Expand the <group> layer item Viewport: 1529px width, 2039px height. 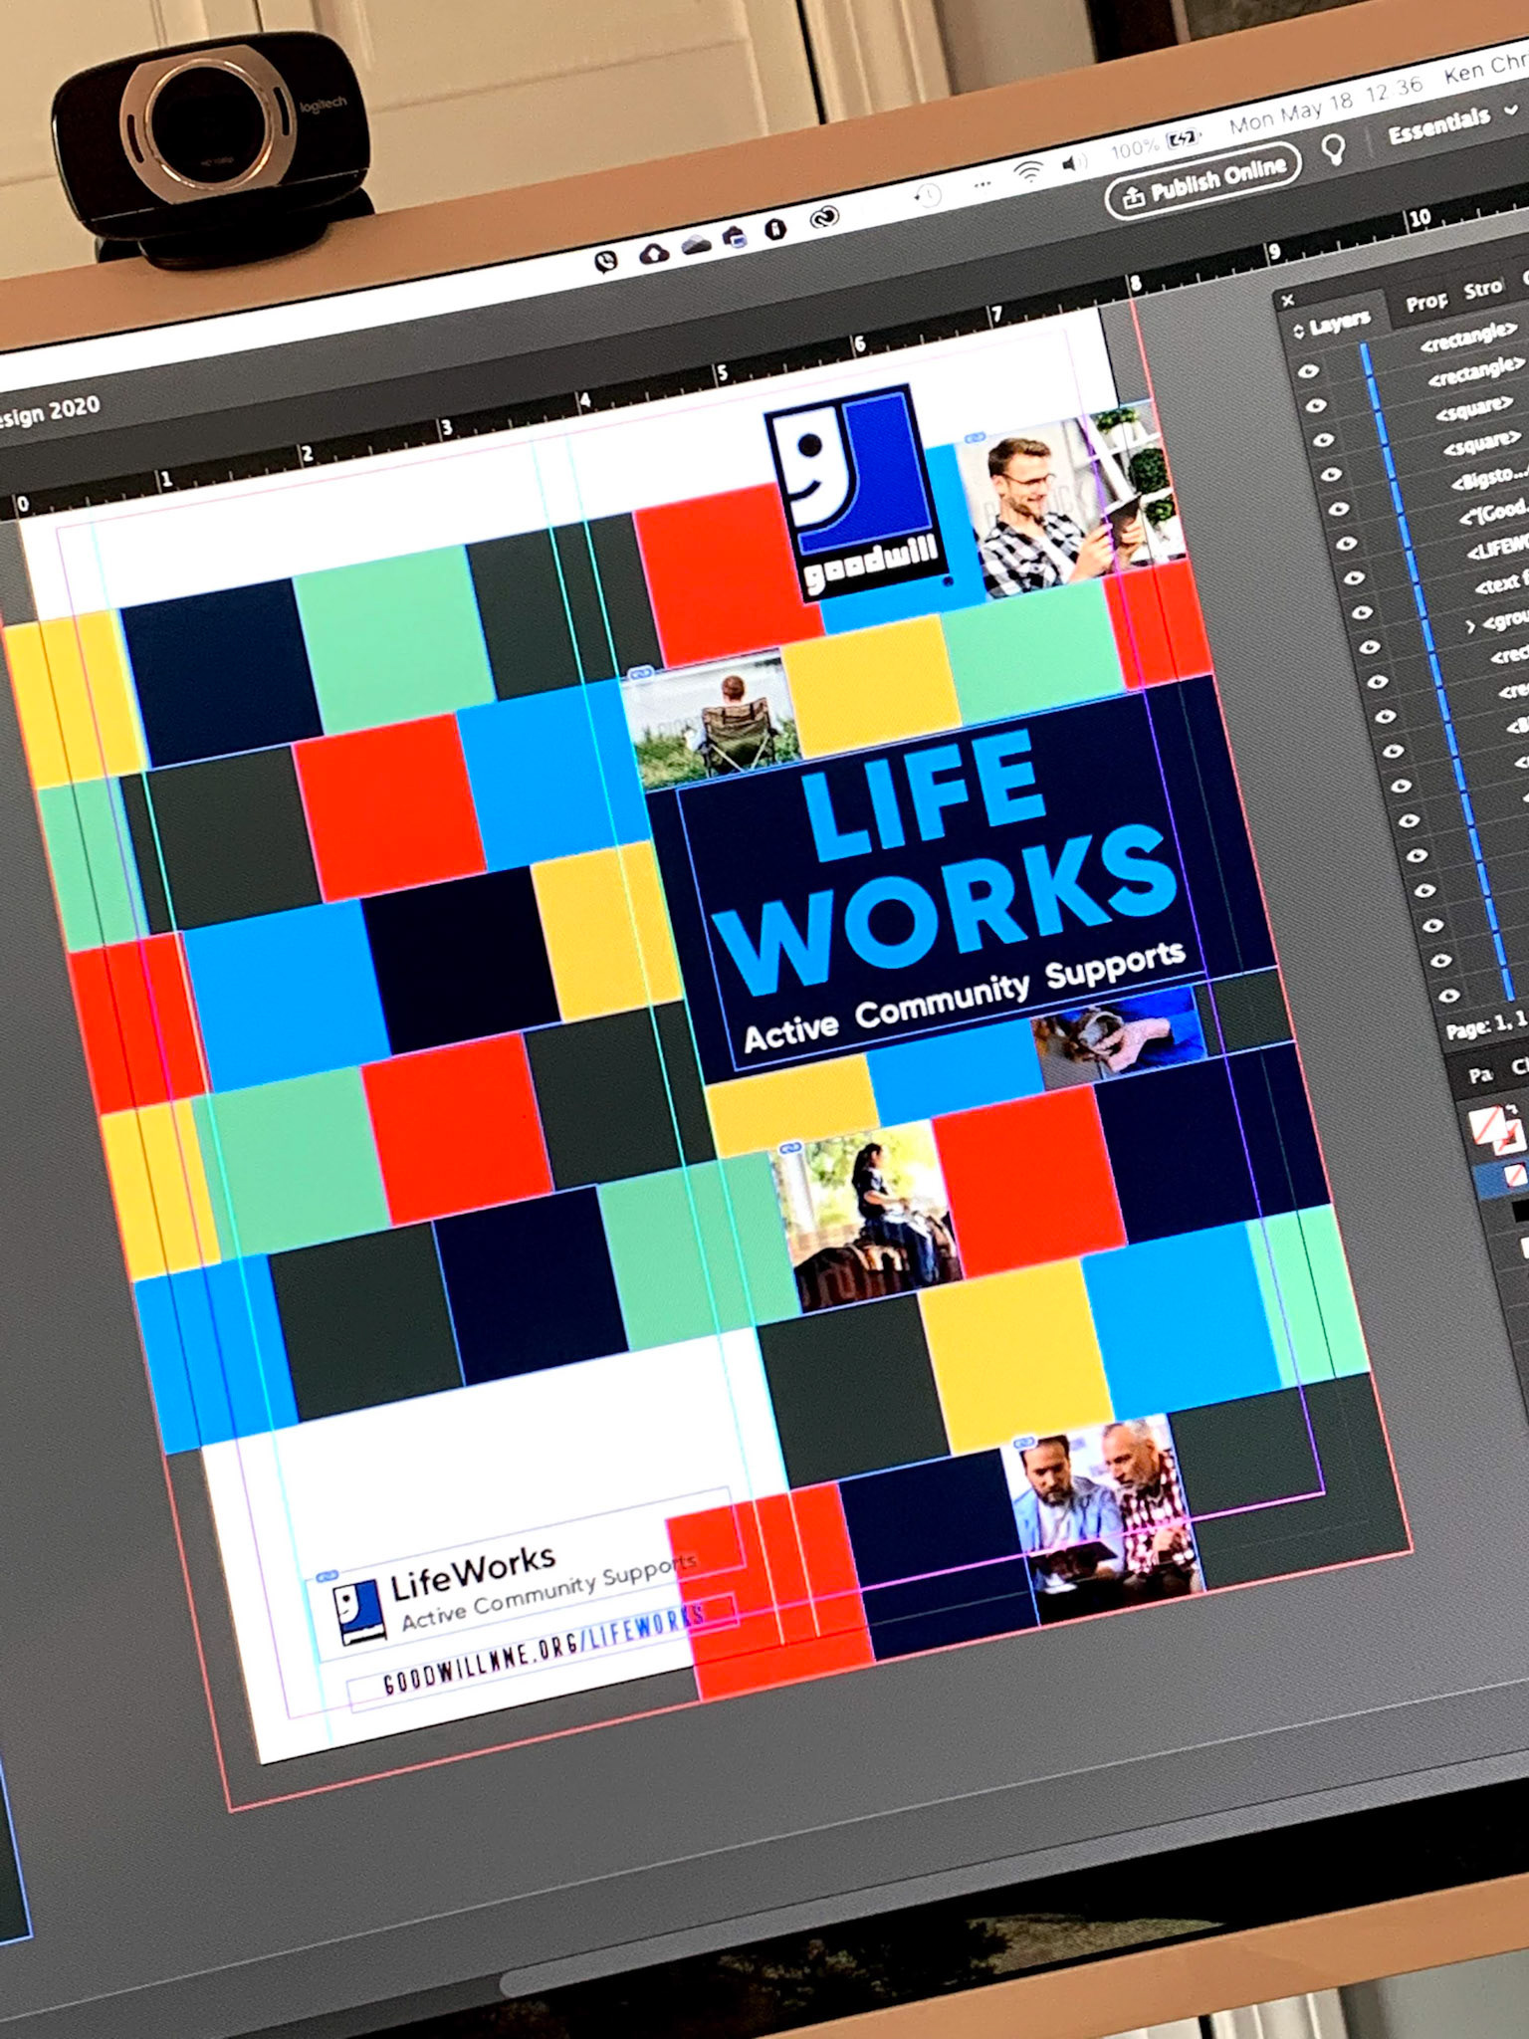coord(1470,625)
